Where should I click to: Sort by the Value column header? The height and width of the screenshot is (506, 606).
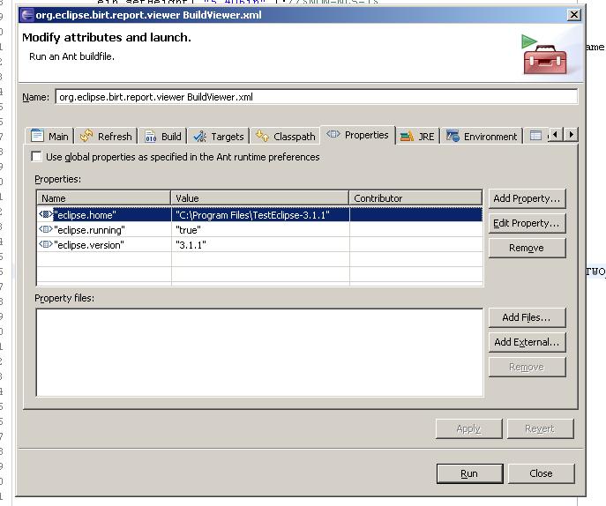tap(259, 198)
